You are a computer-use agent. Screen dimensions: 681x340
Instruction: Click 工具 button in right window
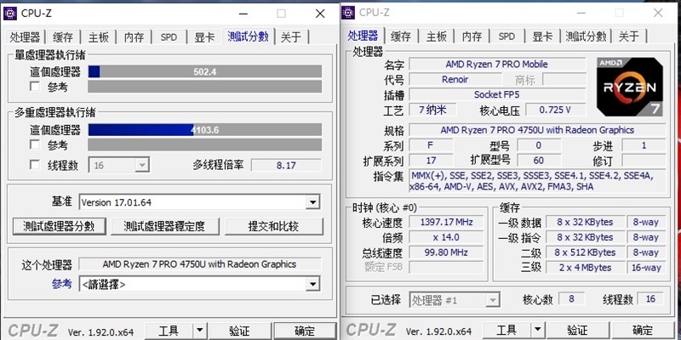click(506, 330)
